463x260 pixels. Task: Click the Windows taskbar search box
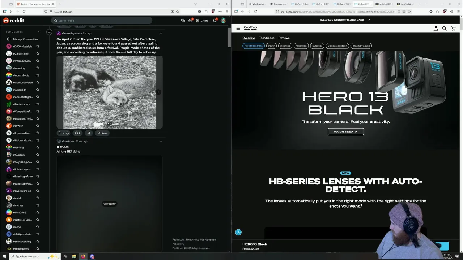34,256
